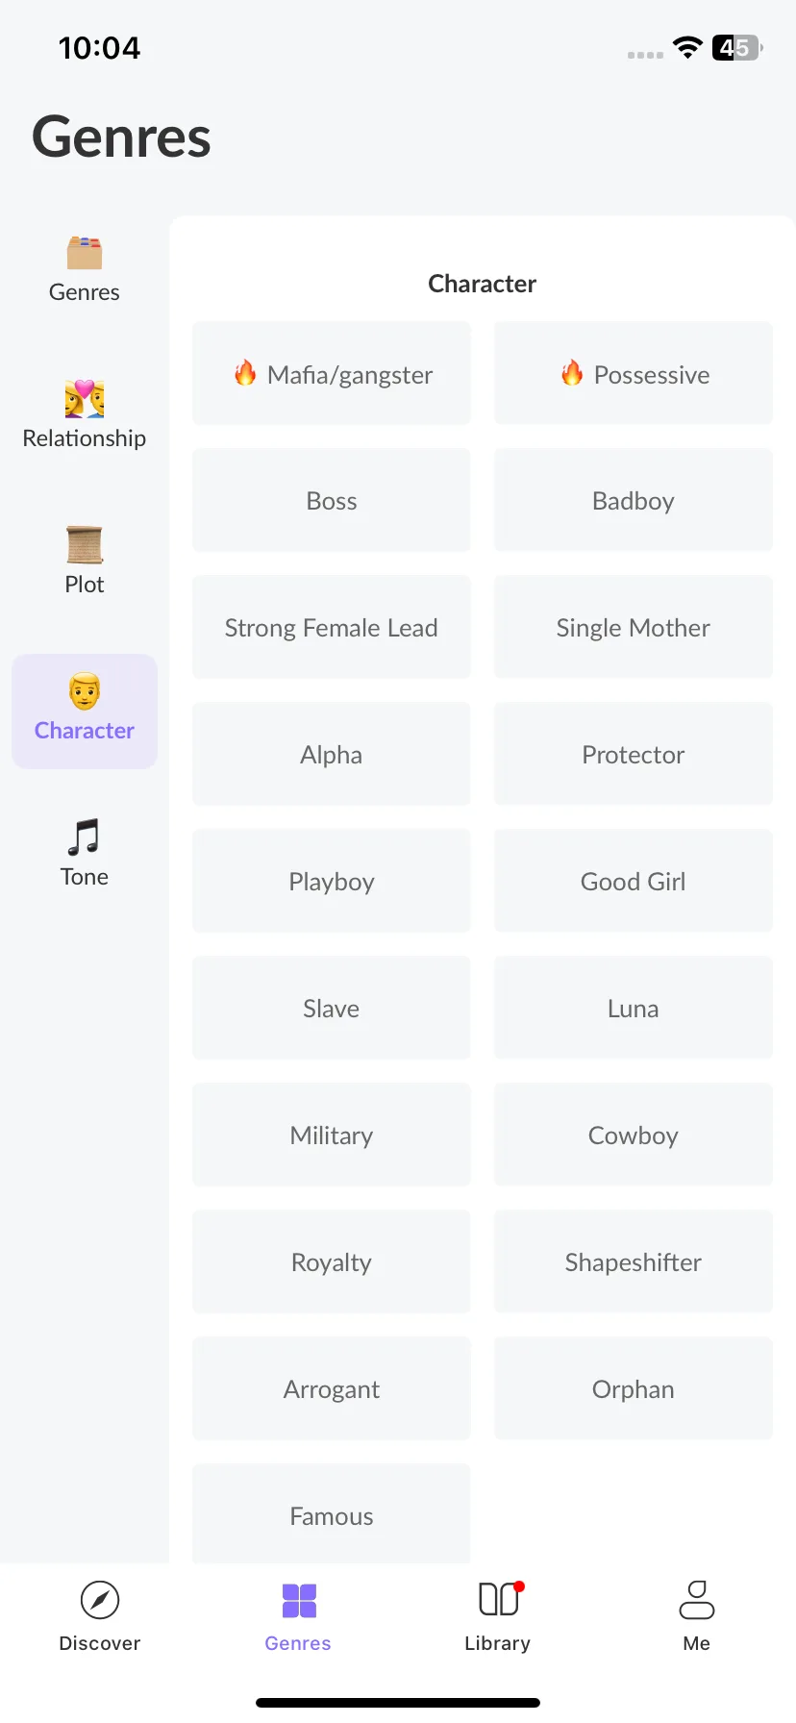796x1723 pixels.
Task: Go to the Me profile icon
Action: (x=697, y=1600)
